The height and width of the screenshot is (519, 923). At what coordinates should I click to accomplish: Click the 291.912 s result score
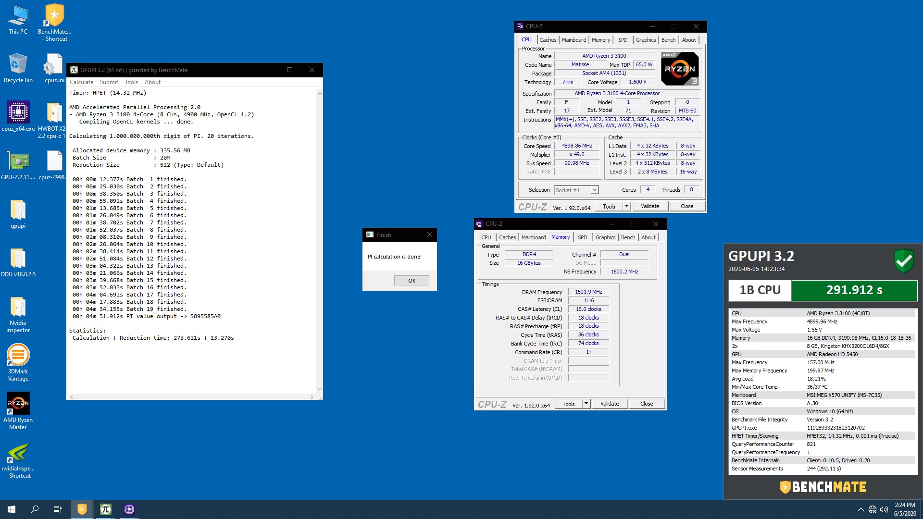[854, 290]
